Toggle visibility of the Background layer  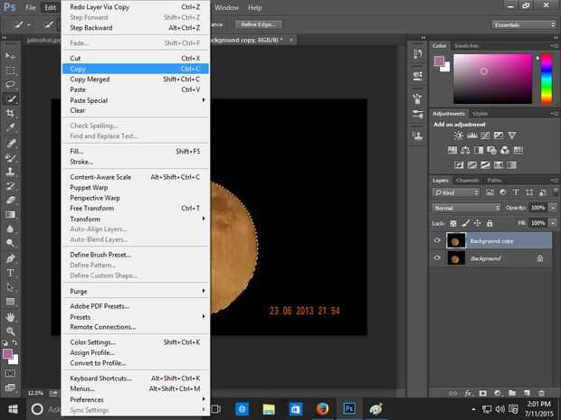point(438,258)
